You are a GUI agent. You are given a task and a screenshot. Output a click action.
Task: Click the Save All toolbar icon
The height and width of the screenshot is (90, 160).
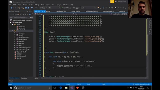pos(28,8)
